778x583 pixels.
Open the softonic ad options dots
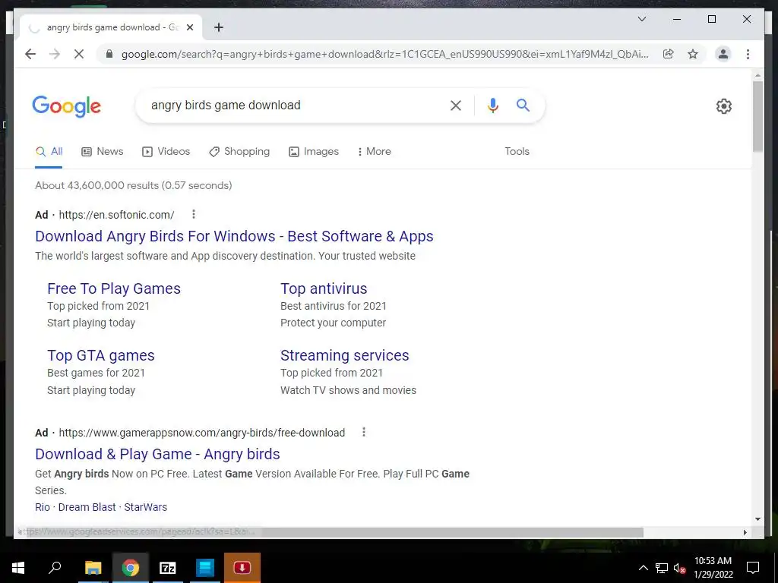coord(194,214)
